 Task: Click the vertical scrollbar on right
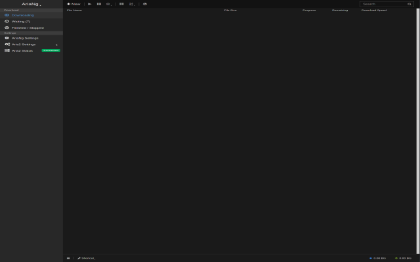tap(418, 131)
